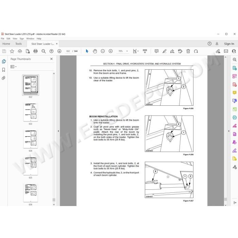Click the document vertical scrollbar thumb
Screen dimensions: 238x238
coord(225,199)
